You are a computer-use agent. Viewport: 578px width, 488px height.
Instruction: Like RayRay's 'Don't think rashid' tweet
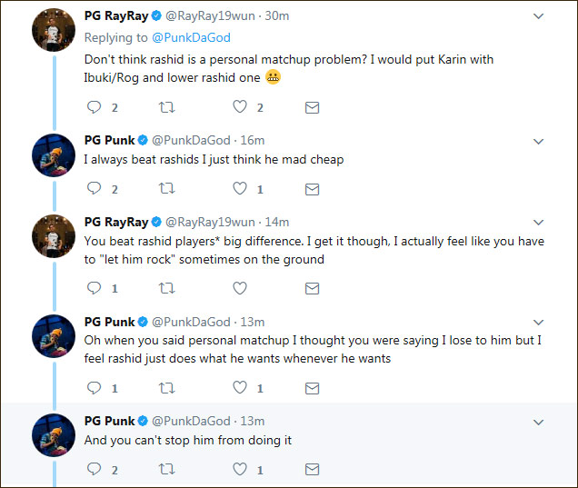tap(240, 107)
